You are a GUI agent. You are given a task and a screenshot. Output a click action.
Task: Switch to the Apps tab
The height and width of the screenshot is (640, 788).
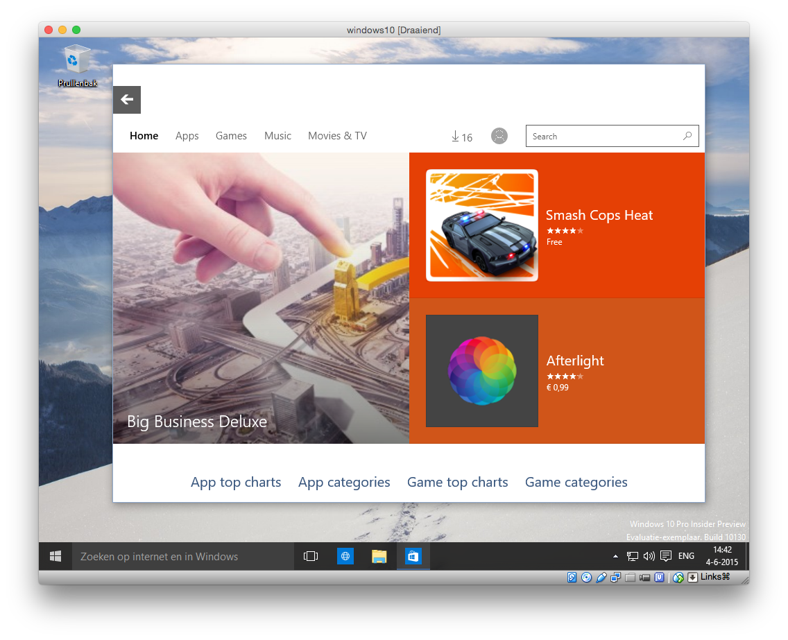click(187, 136)
